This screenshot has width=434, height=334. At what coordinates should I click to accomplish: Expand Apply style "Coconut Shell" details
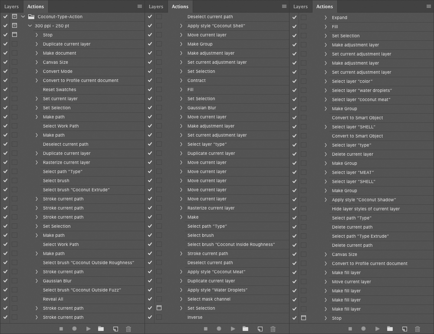click(x=181, y=26)
